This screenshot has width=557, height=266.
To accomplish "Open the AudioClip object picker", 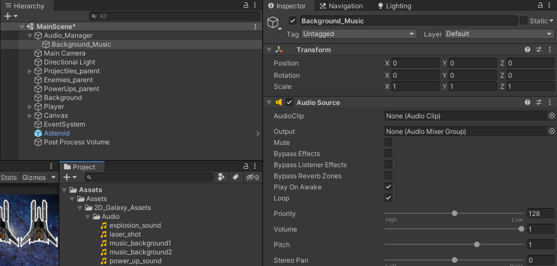I will pyautogui.click(x=551, y=116).
